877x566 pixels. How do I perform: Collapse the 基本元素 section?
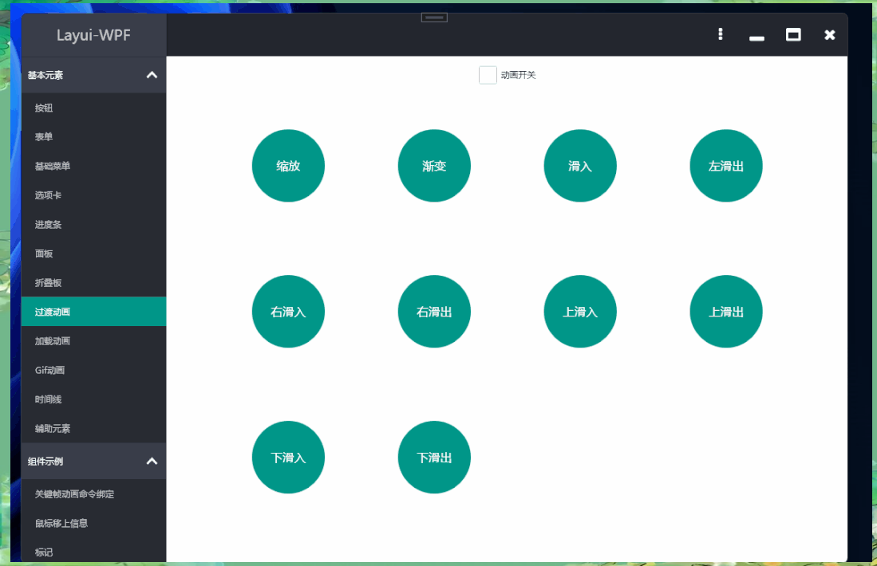[94, 75]
